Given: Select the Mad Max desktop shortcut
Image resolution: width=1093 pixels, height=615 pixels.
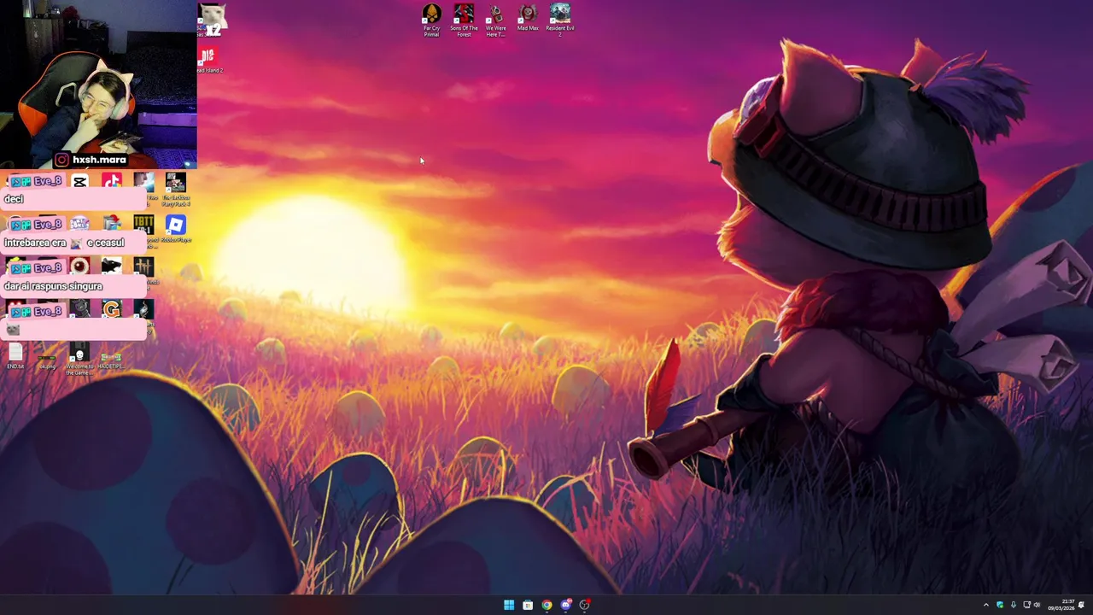Looking at the screenshot, I should click(528, 17).
